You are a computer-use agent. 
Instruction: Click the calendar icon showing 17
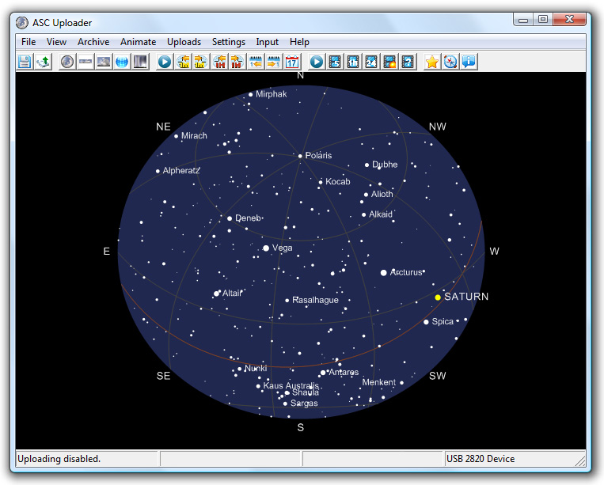pos(292,62)
